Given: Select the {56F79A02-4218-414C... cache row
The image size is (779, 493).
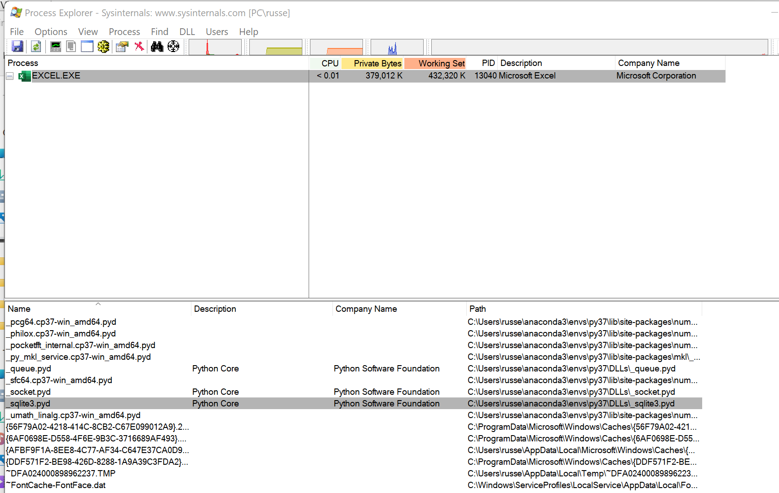Looking at the screenshot, I should 354,427.
